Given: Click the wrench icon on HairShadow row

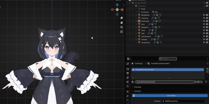Looking at the screenshot, I should [x=156, y=36].
